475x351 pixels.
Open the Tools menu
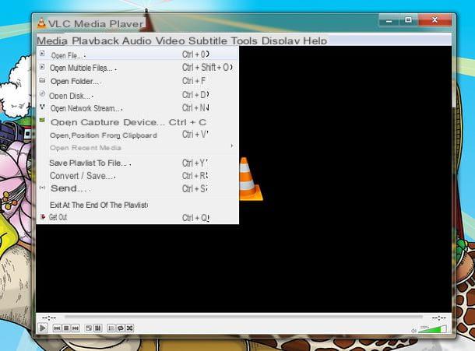click(245, 40)
